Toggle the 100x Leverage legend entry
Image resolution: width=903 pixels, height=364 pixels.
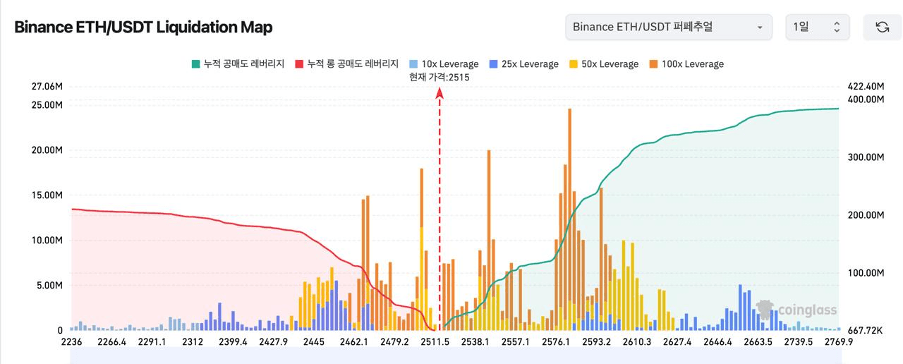[686, 63]
